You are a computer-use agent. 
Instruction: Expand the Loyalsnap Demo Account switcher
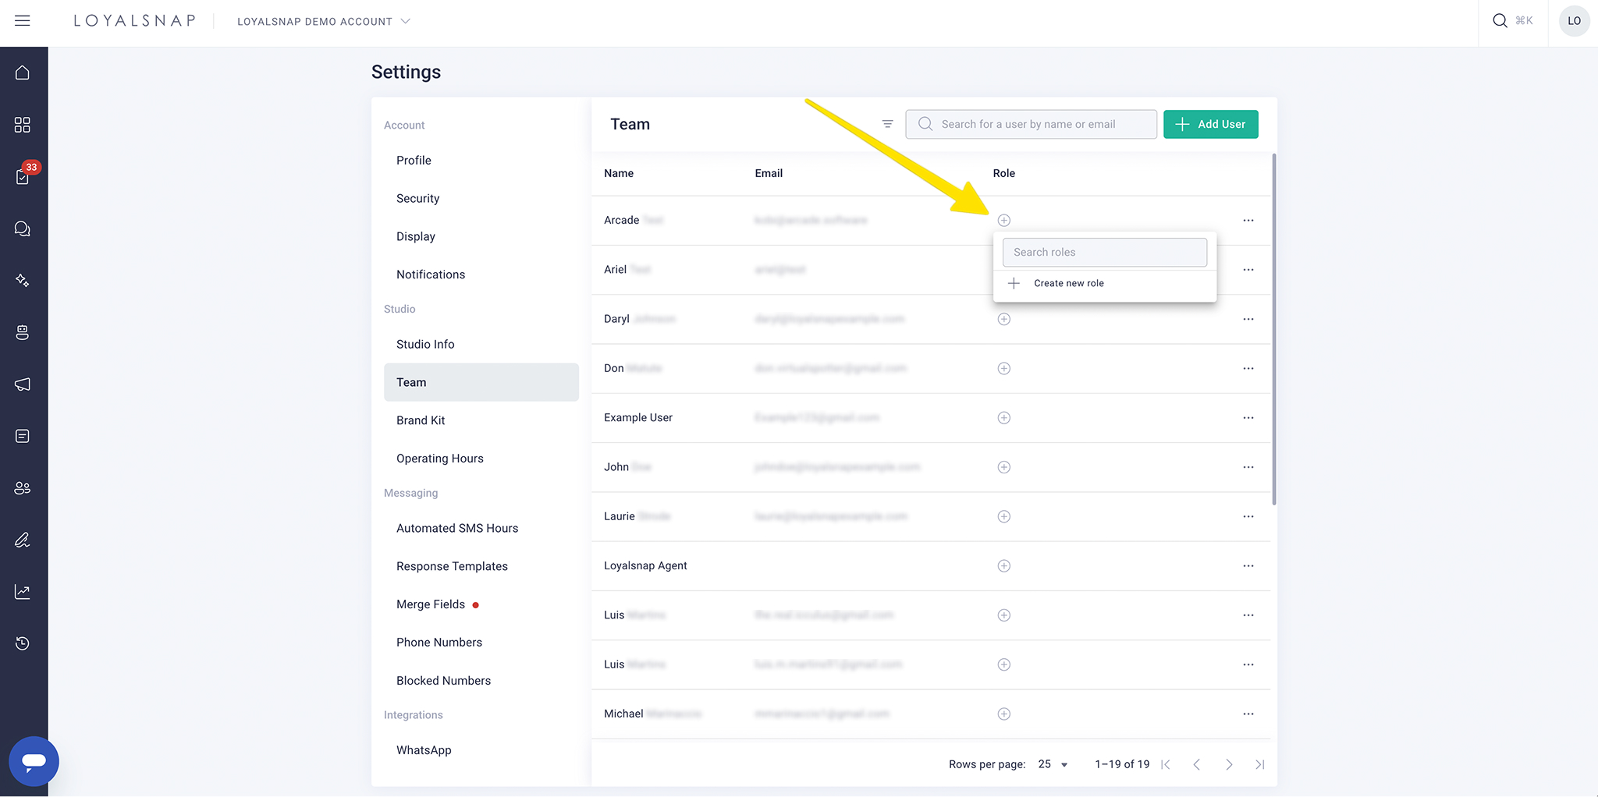pos(324,21)
